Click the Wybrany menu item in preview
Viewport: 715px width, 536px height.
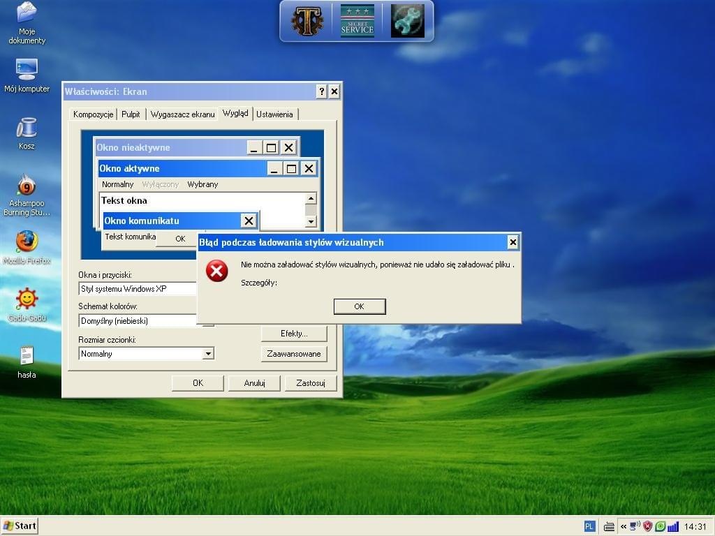[x=203, y=184]
